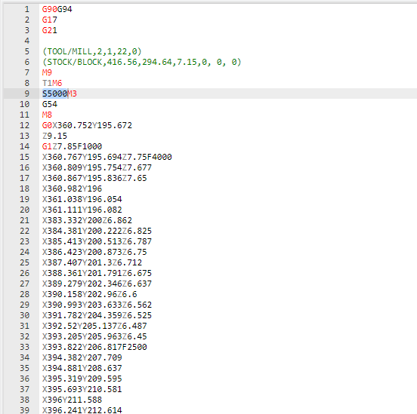Click the G17 plane selection line
Screen dimensions: 417x414
click(49, 20)
